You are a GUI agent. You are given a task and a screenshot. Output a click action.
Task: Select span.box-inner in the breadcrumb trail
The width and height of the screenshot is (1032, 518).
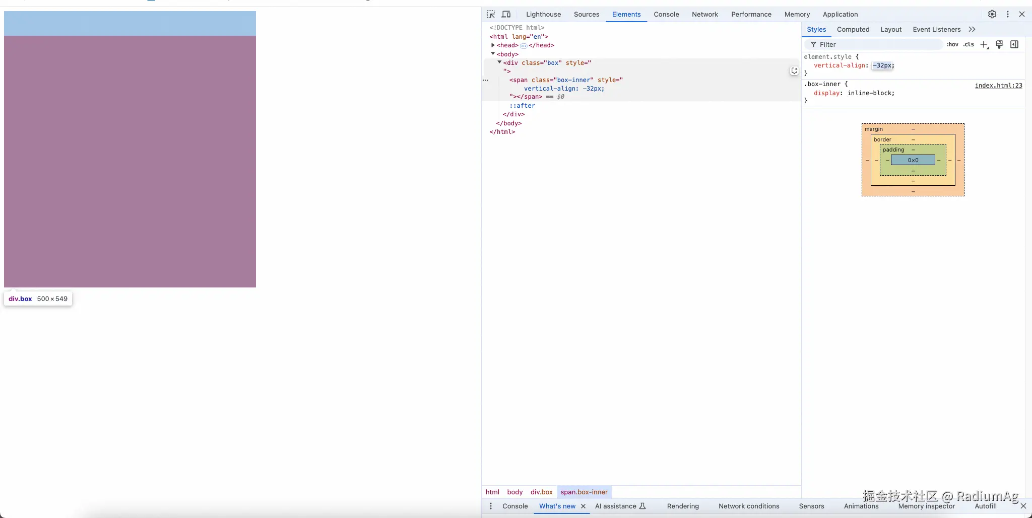tap(584, 492)
